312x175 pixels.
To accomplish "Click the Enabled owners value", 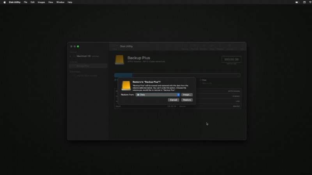I will [x=236, y=96].
